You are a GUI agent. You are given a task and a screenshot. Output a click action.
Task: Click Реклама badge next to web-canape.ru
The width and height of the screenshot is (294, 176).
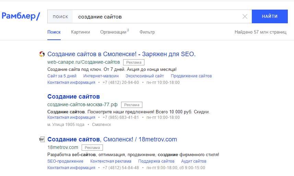pos(134,62)
